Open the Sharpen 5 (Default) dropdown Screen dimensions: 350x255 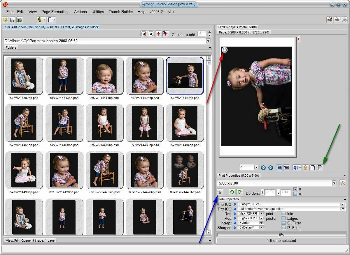[x=261, y=228]
